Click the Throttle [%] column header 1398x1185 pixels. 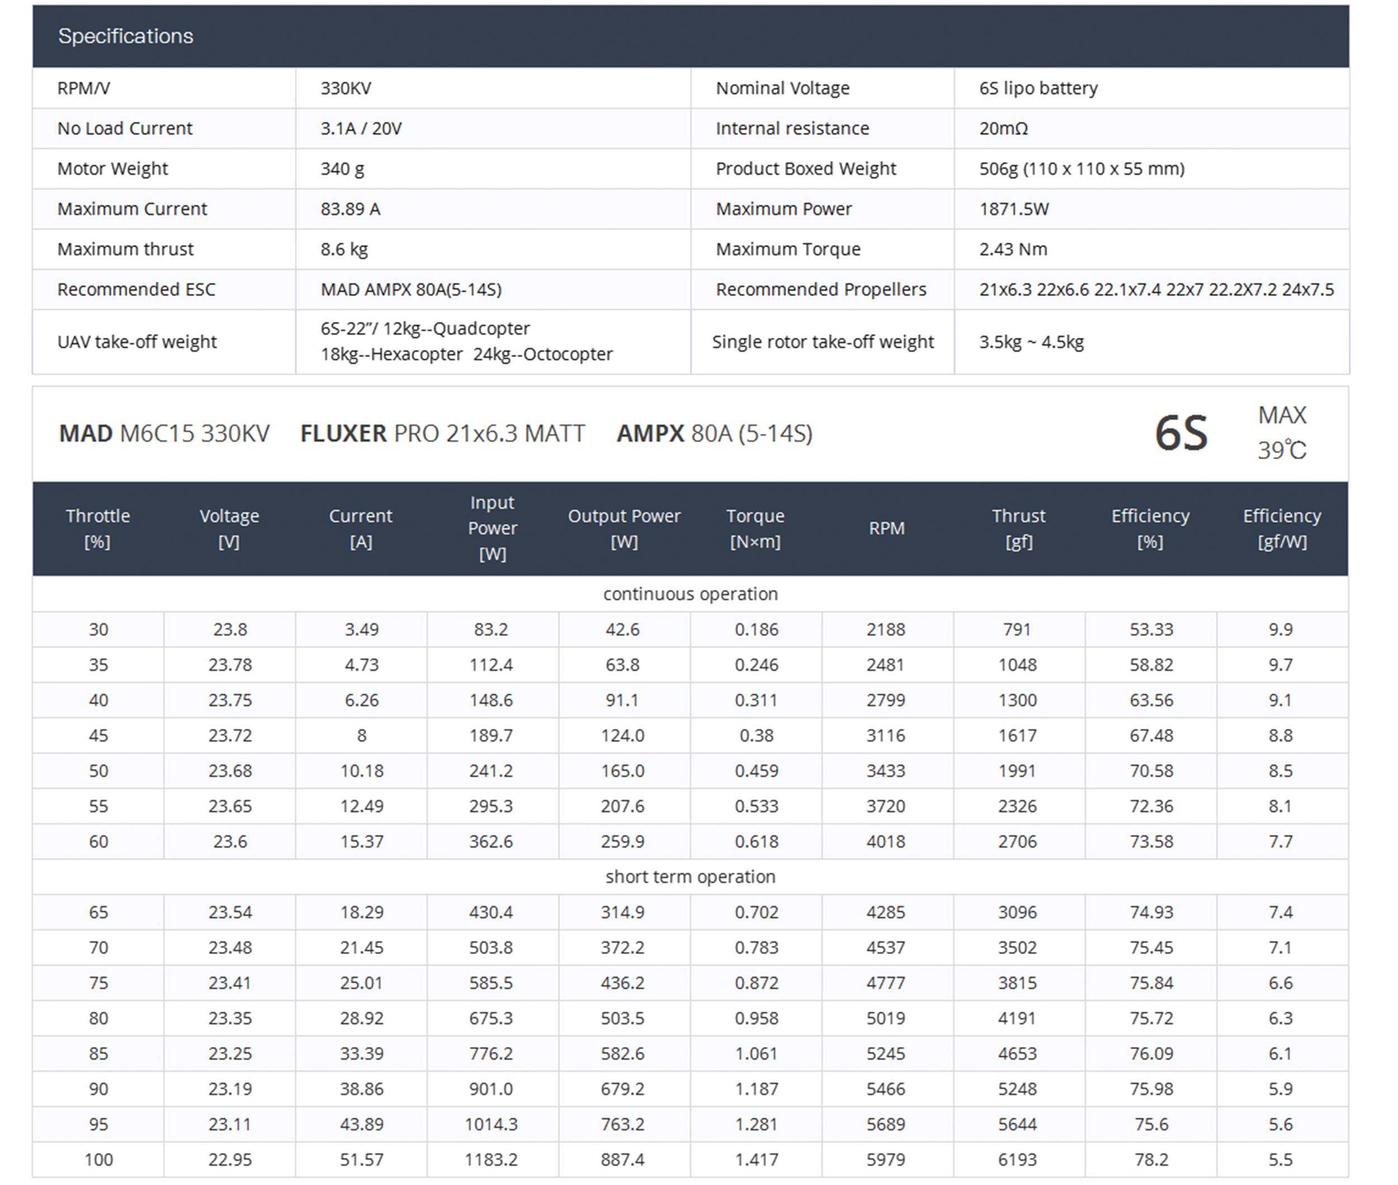97,528
